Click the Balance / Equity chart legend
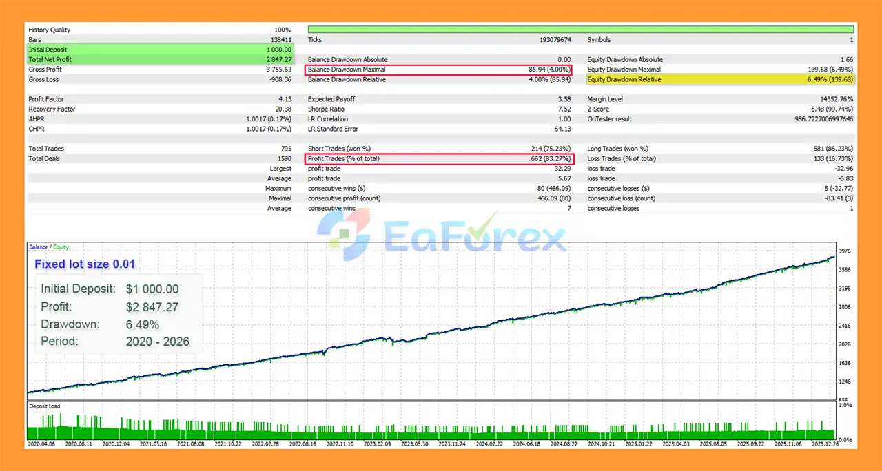This screenshot has height=471, width=882. point(48,247)
